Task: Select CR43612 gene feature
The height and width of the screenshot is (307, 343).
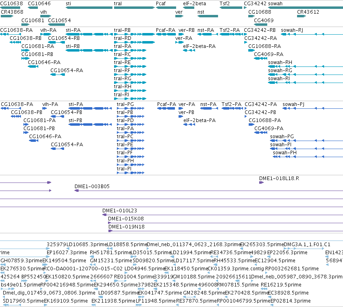Action: click(x=301, y=16)
